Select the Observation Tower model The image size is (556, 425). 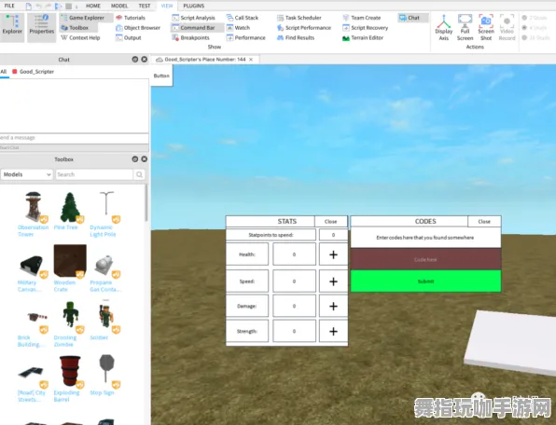(x=33, y=214)
